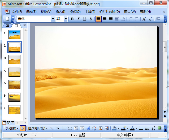This screenshot has height=140, width=169.
Task: Open the 窗口(W) menu
Action: [x=130, y=11]
